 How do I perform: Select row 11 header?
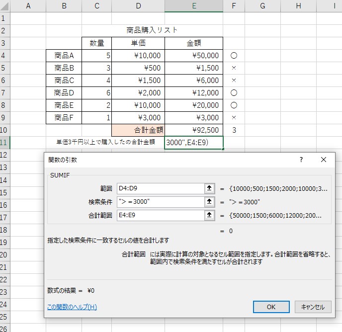(5, 142)
